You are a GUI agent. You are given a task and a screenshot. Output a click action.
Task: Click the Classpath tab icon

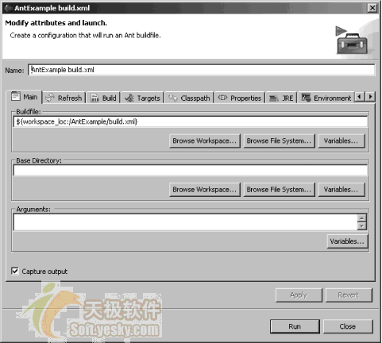pyautogui.click(x=173, y=98)
